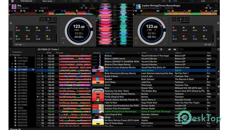Viewport: 228px width, 130px height.
Task: Click the scissors icon near the waveform
Action: pos(115,43)
